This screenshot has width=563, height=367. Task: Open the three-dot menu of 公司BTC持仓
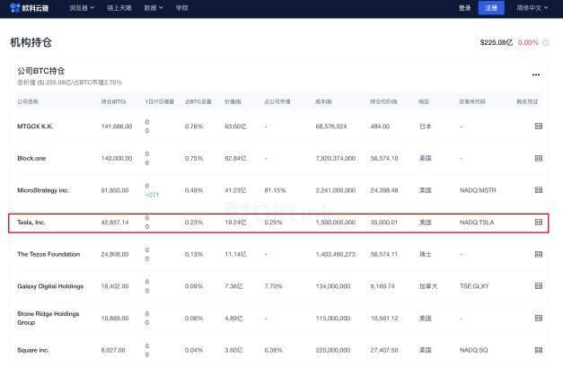[x=536, y=74]
